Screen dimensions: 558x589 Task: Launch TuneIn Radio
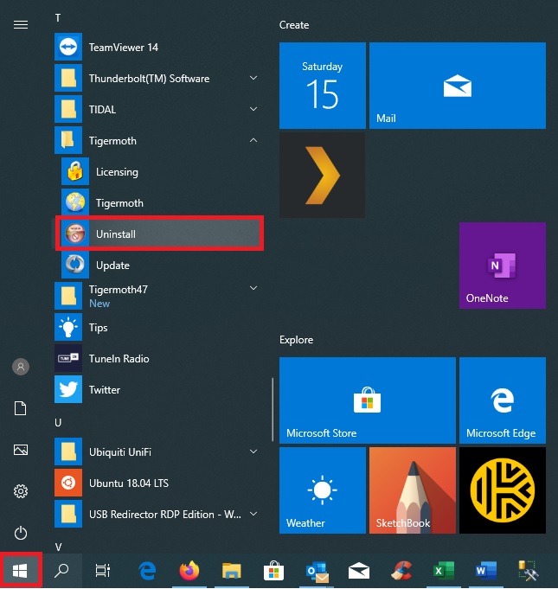pos(157,358)
